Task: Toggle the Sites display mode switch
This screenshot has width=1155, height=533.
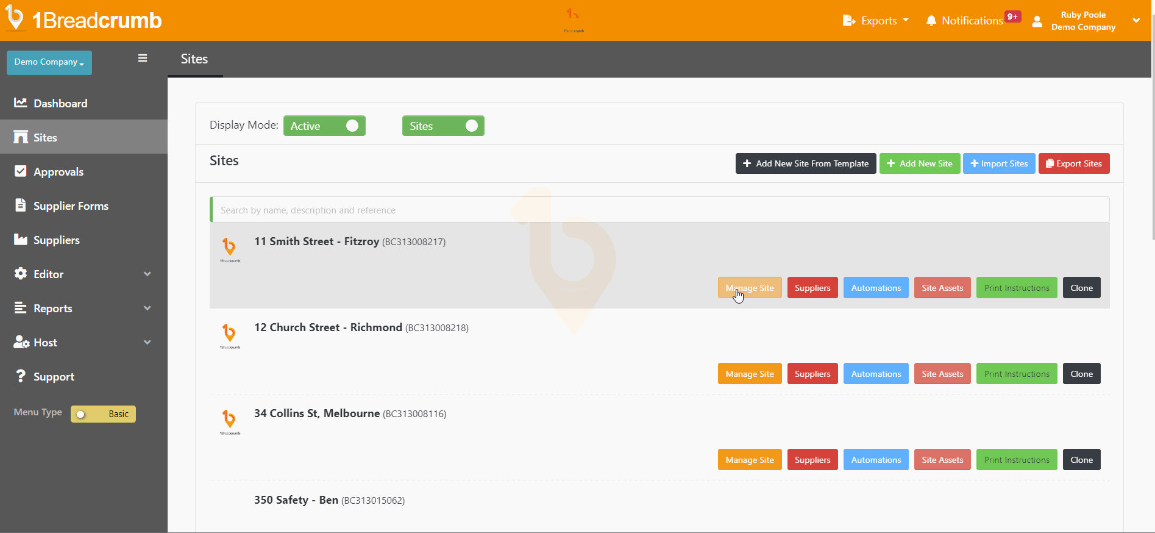Action: tap(443, 126)
